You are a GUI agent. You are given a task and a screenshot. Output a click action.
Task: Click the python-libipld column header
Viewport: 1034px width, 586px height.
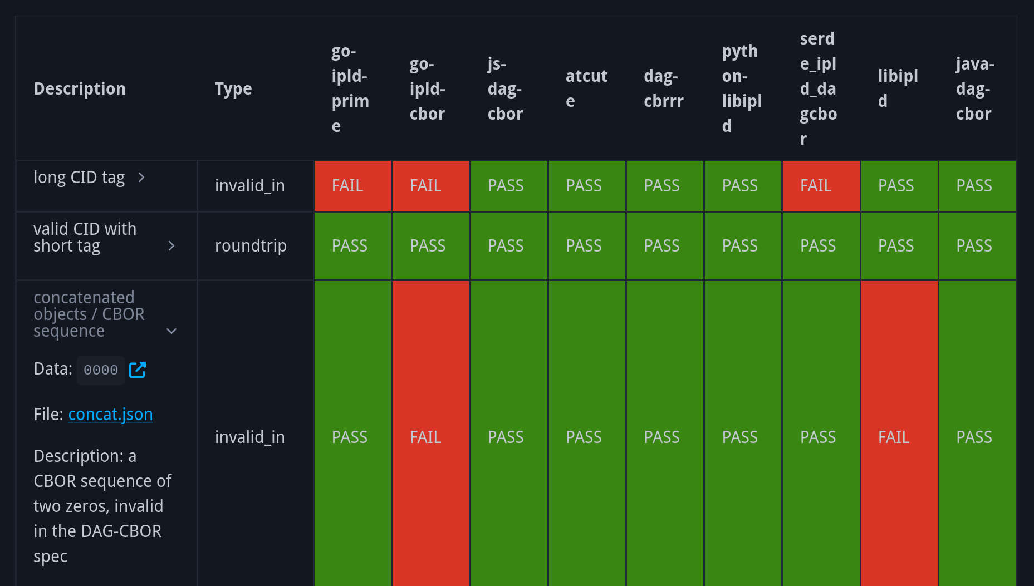741,88
